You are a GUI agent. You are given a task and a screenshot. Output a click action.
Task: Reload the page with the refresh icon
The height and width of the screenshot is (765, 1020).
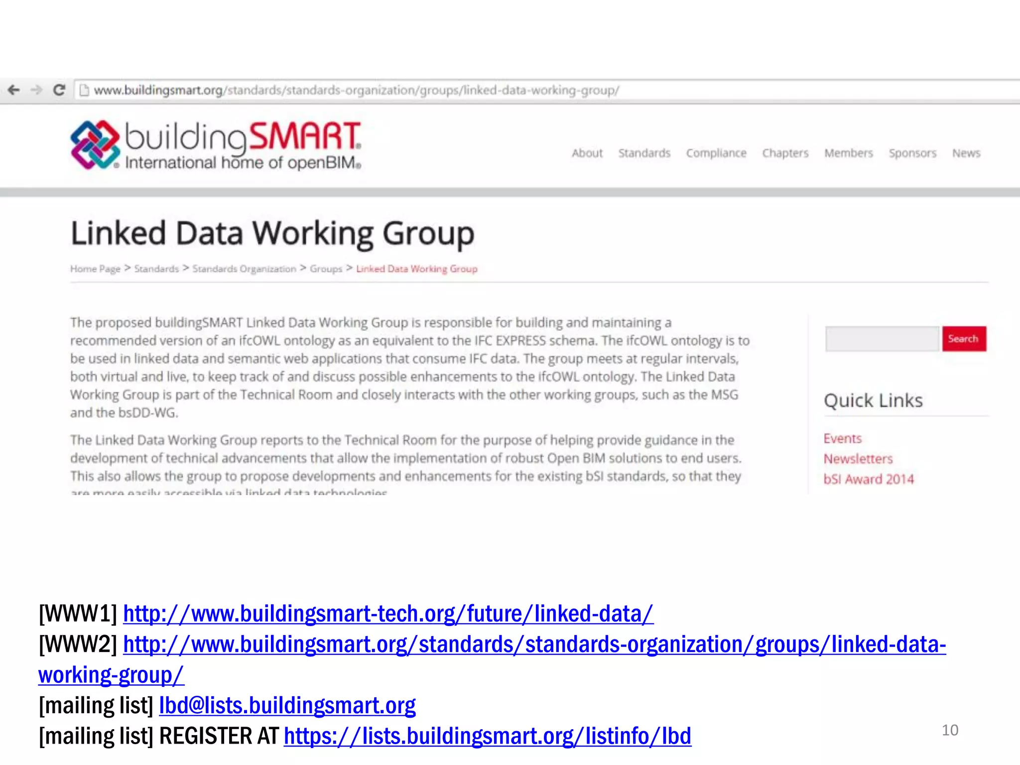coord(59,90)
